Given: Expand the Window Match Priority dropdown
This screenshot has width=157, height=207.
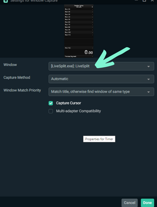Looking at the screenshot, I should [x=101, y=91].
